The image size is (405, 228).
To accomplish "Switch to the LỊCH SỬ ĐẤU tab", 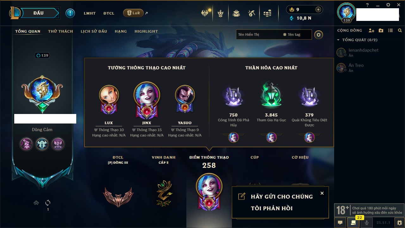I will 94,31.
